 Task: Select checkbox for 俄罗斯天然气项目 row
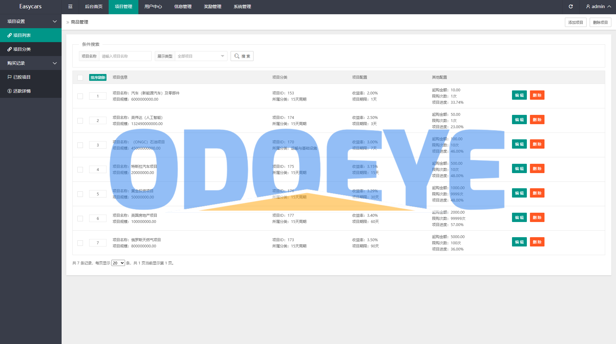point(80,243)
